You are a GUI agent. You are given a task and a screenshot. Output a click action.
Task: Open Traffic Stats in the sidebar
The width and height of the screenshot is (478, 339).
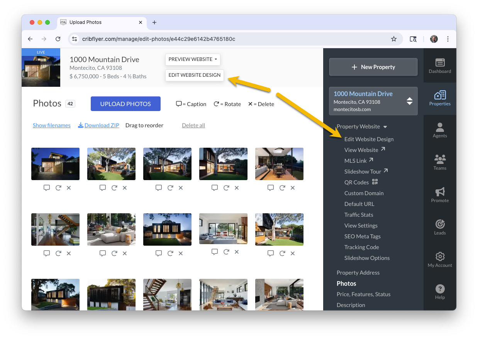359,215
